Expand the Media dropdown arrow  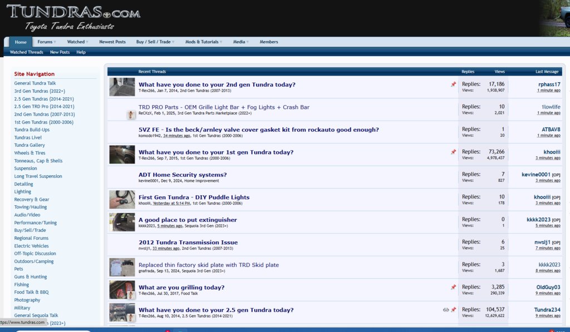coord(248,42)
